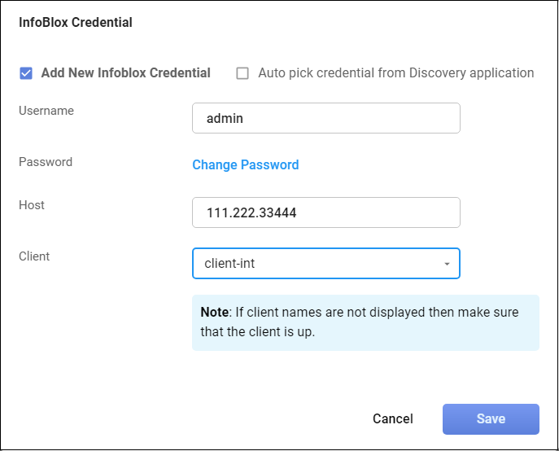Click the Auto pick credential label text
This screenshot has width=559, height=451.
click(x=395, y=73)
